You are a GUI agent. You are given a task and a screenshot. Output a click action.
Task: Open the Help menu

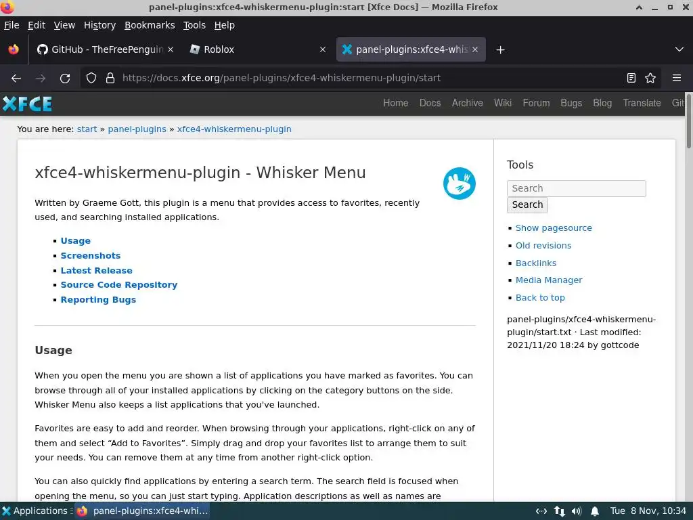(x=225, y=25)
